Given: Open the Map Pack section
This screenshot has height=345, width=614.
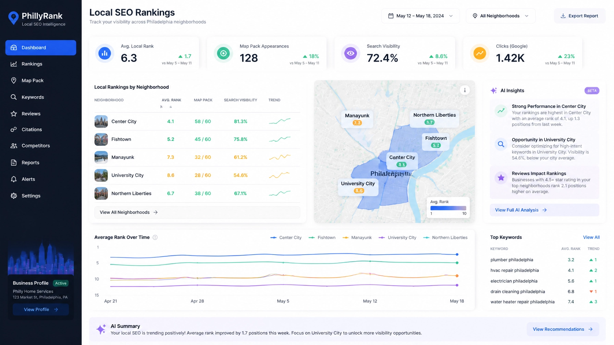Looking at the screenshot, I should coord(41,80).
